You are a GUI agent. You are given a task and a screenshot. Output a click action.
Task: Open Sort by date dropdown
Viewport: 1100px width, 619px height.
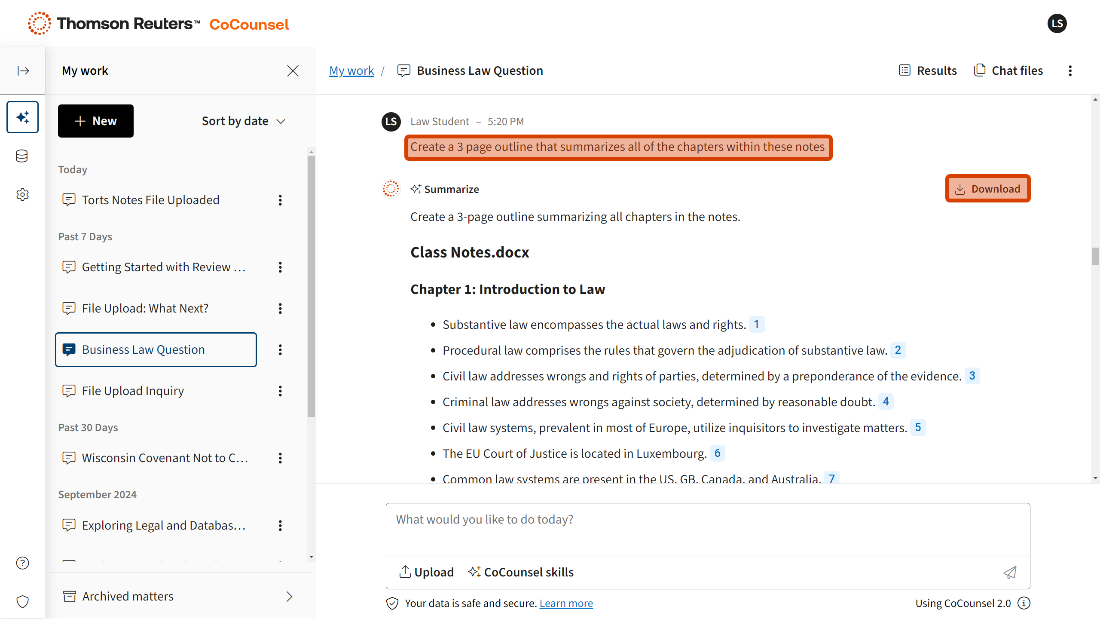244,121
